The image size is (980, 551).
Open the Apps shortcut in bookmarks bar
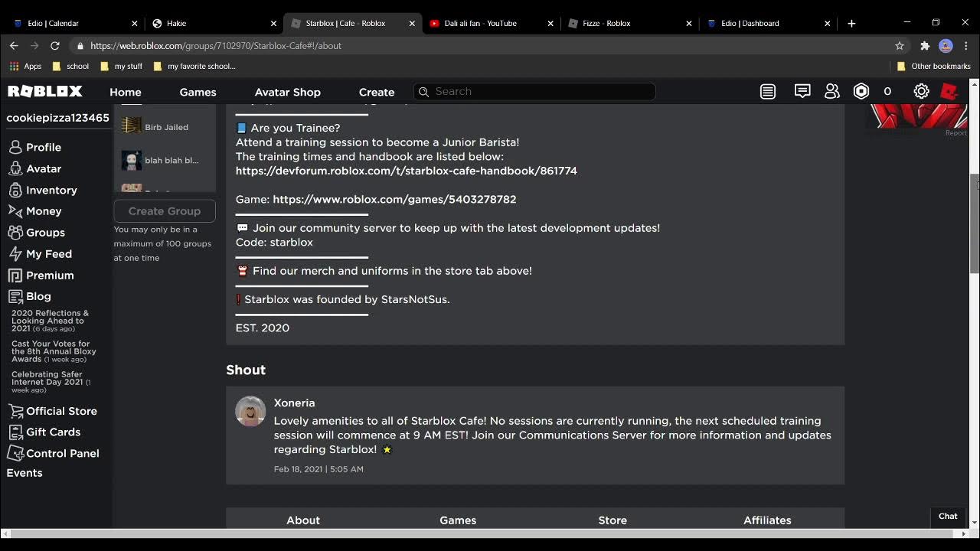pyautogui.click(x=25, y=67)
